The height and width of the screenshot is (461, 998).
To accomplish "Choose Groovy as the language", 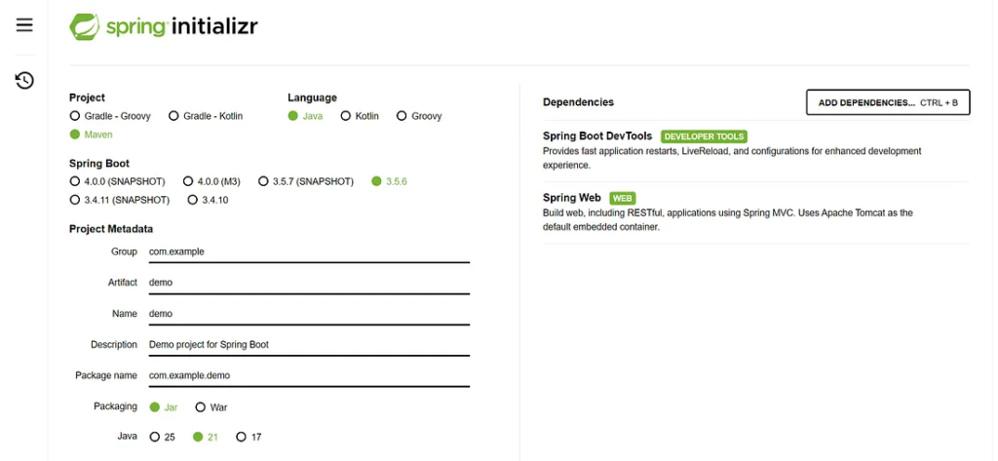I will click(402, 116).
